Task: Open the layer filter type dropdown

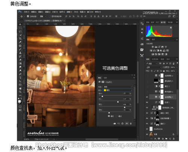Action: tap(152, 63)
